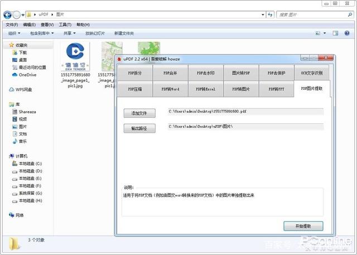357x255 pixels.
Task: Switch to the PDF合并 tab
Action: (x=172, y=73)
